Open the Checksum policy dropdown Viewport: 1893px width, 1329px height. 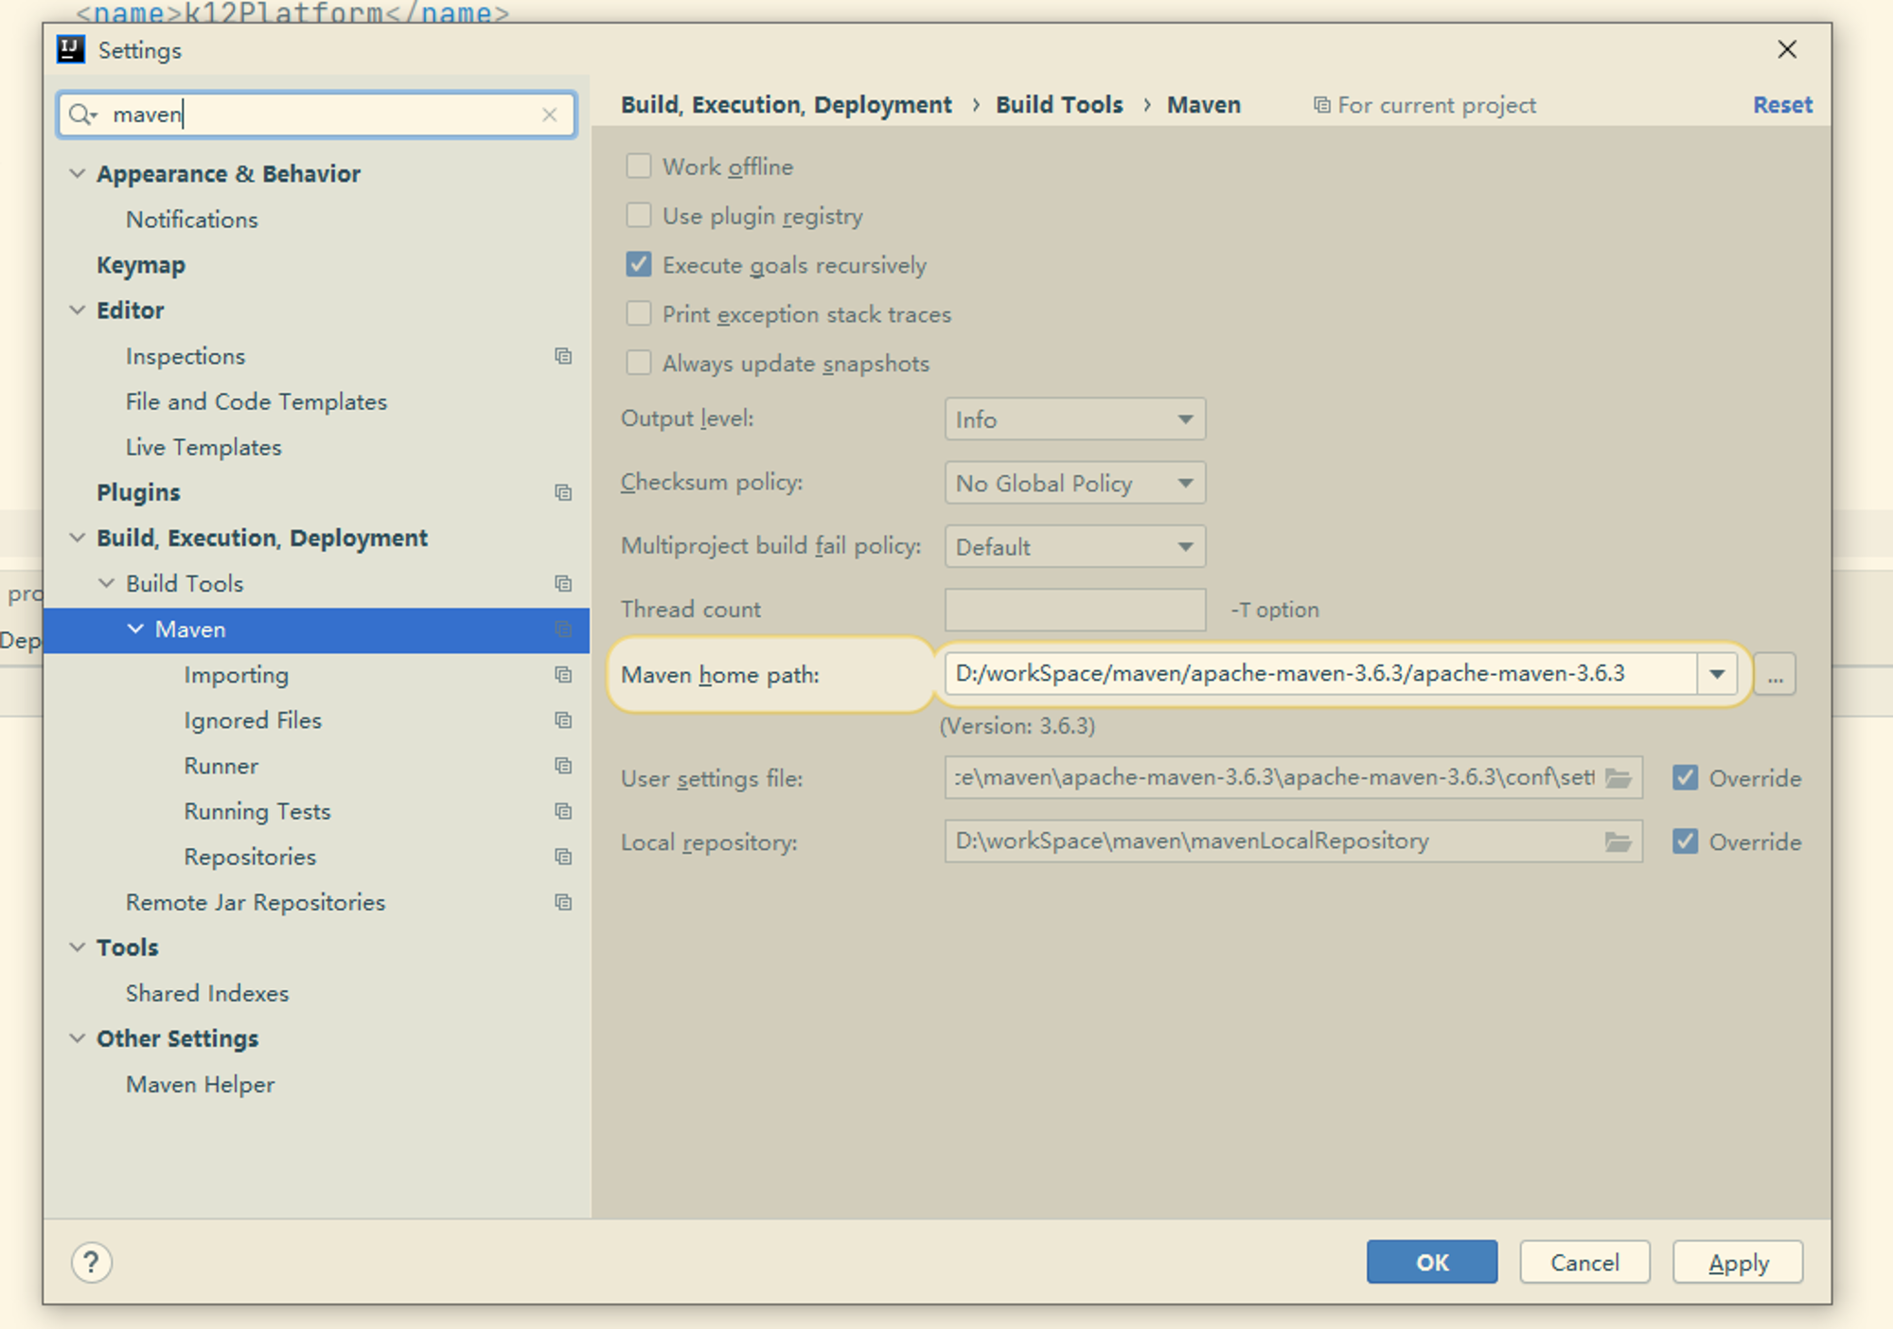[1074, 483]
